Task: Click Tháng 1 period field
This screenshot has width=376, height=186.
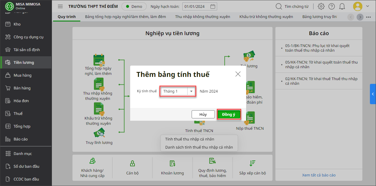Action: (175, 91)
